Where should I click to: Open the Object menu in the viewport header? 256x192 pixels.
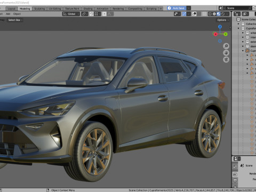point(17,14)
